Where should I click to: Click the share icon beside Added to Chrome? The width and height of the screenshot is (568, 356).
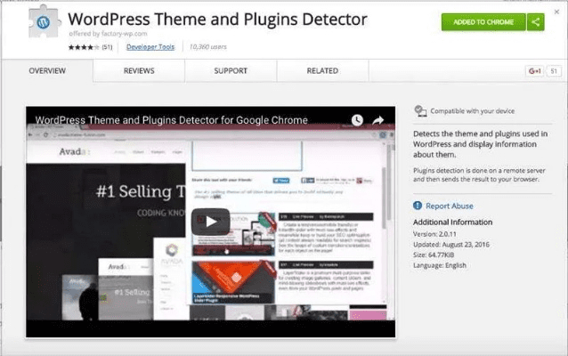click(535, 22)
